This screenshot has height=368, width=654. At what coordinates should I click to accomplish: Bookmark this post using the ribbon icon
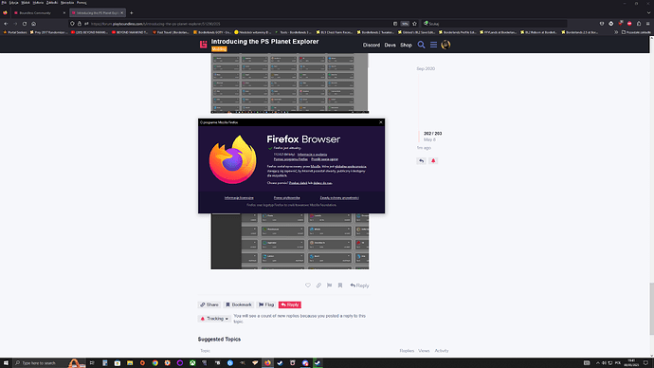(x=340, y=285)
